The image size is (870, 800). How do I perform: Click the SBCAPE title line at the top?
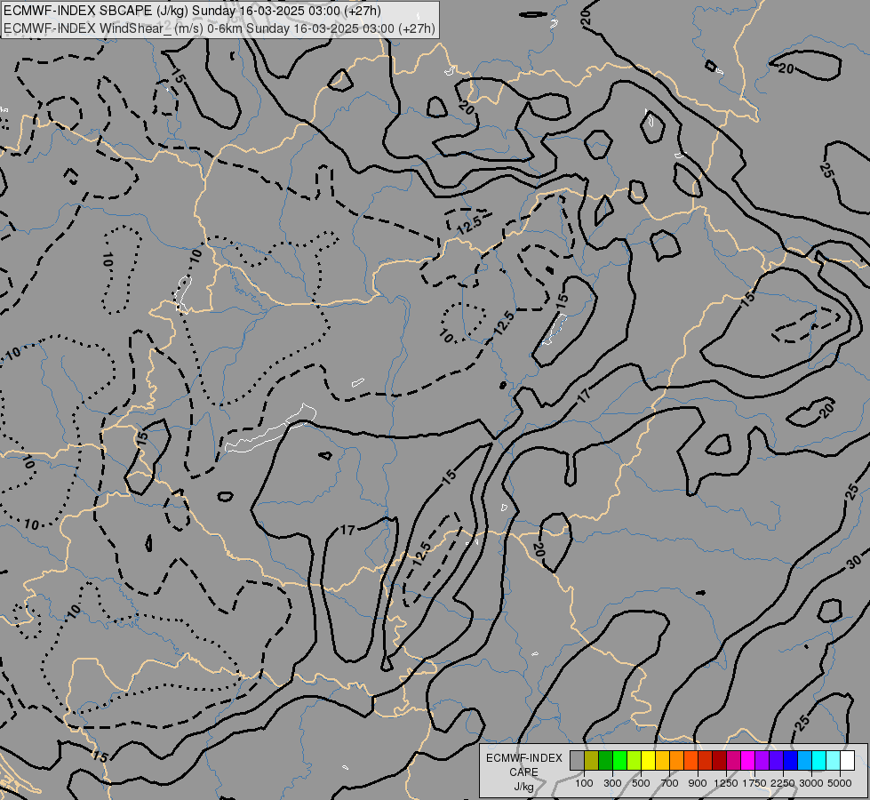(193, 11)
